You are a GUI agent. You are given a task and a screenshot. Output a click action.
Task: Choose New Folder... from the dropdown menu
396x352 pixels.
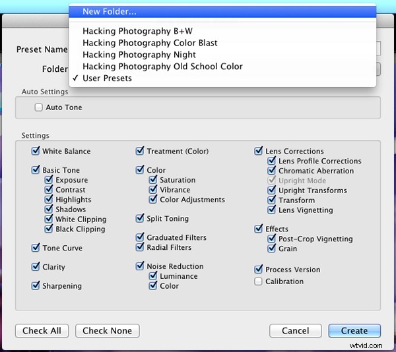pos(222,12)
